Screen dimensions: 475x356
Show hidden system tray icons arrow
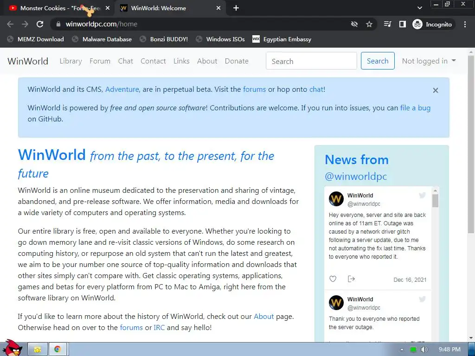402,350
